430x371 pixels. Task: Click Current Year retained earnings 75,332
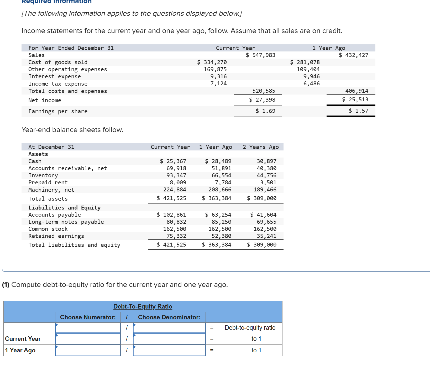(176, 236)
